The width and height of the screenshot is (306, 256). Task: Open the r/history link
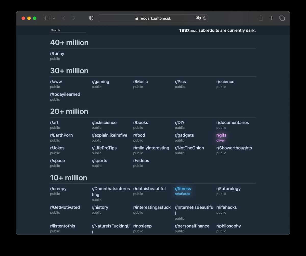[100, 207]
